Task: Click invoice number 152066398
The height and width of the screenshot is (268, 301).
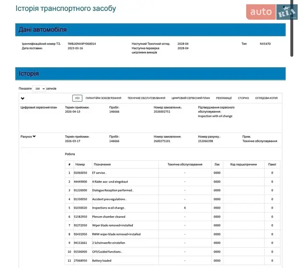Action: [205, 141]
